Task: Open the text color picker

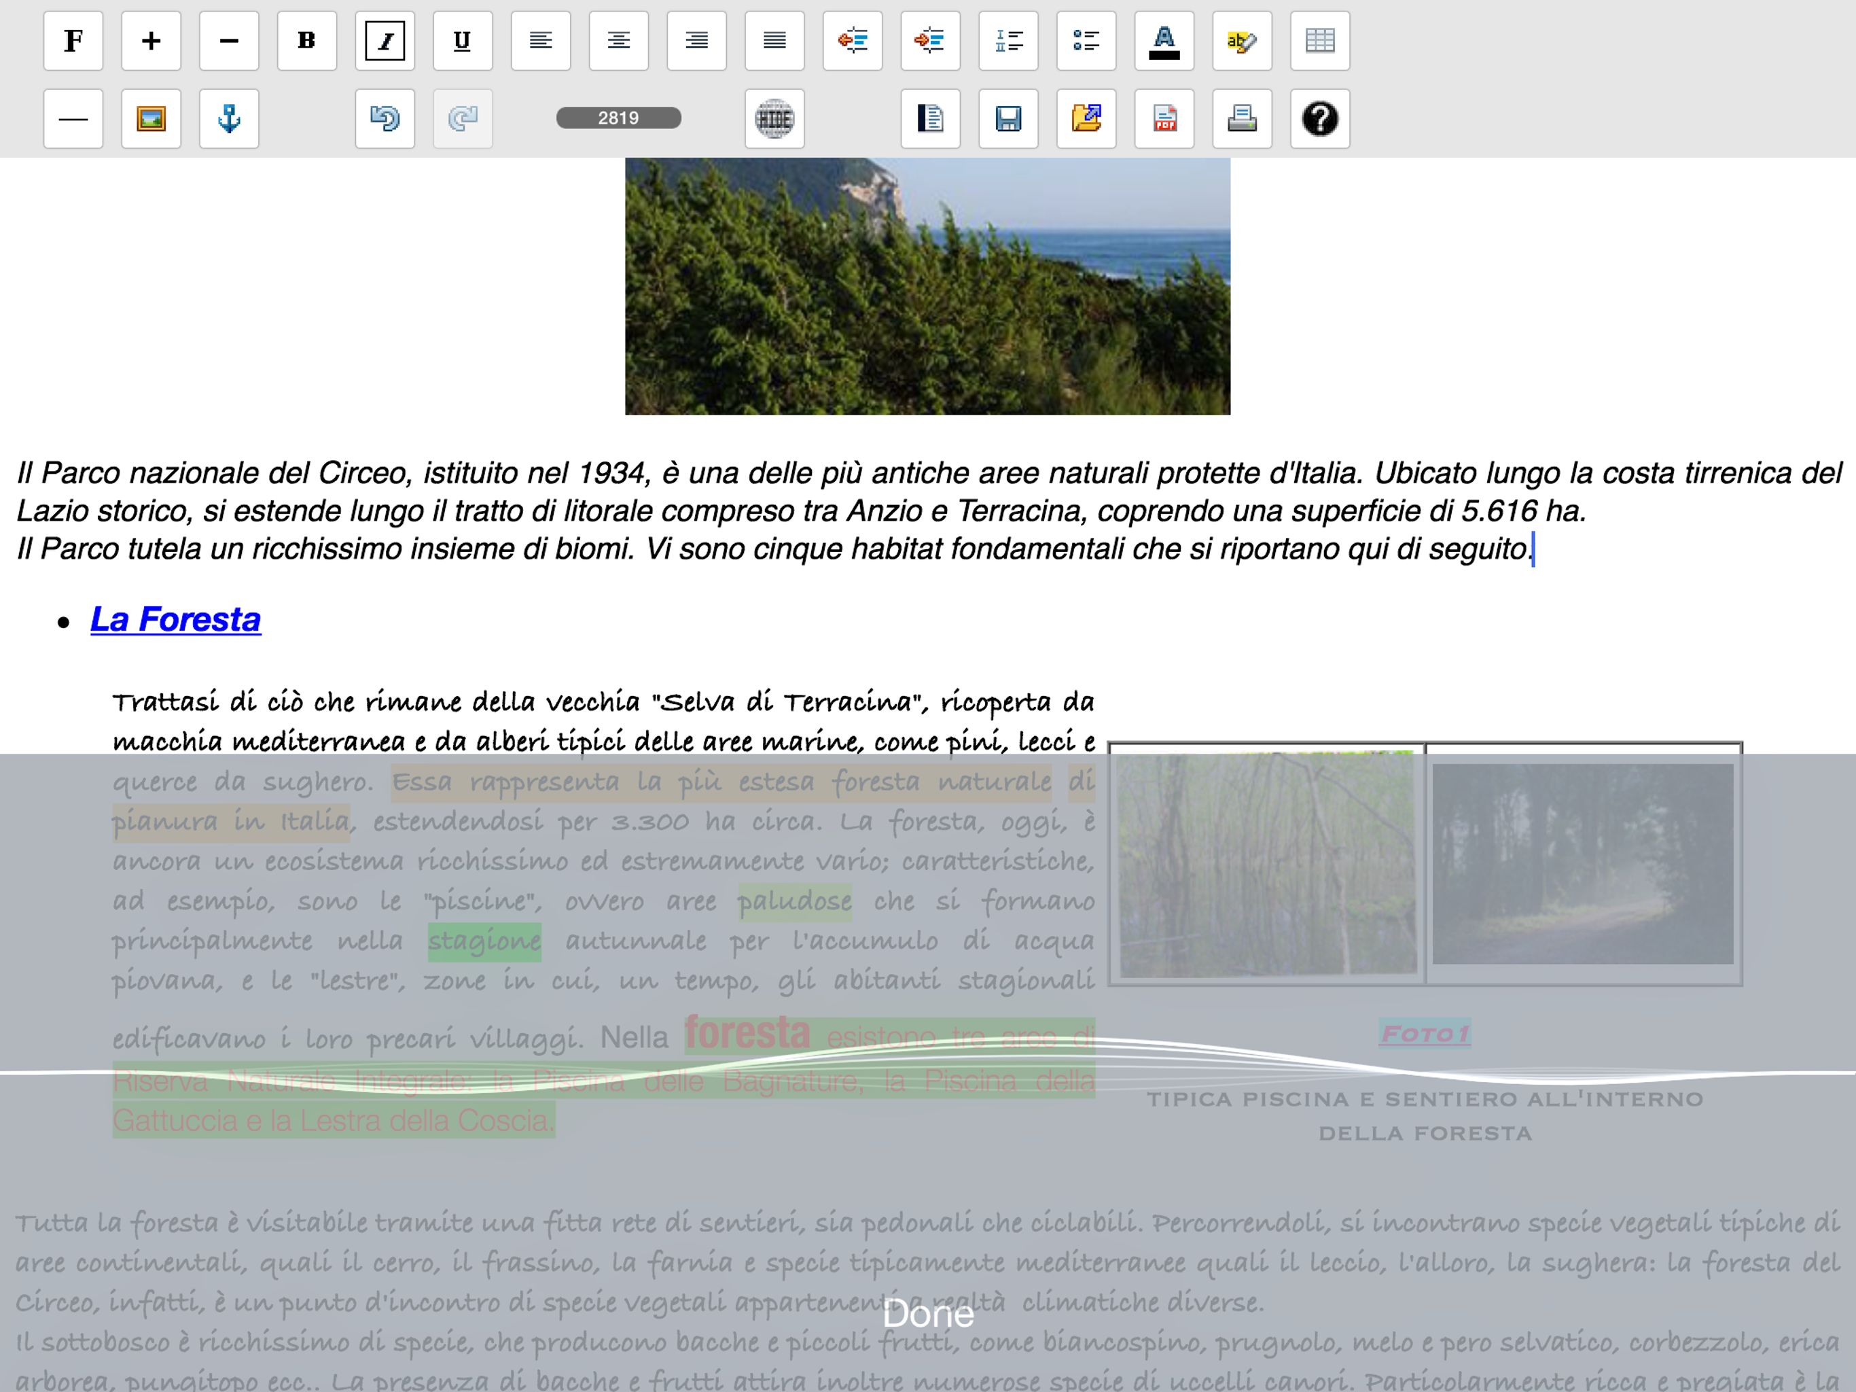Action: 1164,40
